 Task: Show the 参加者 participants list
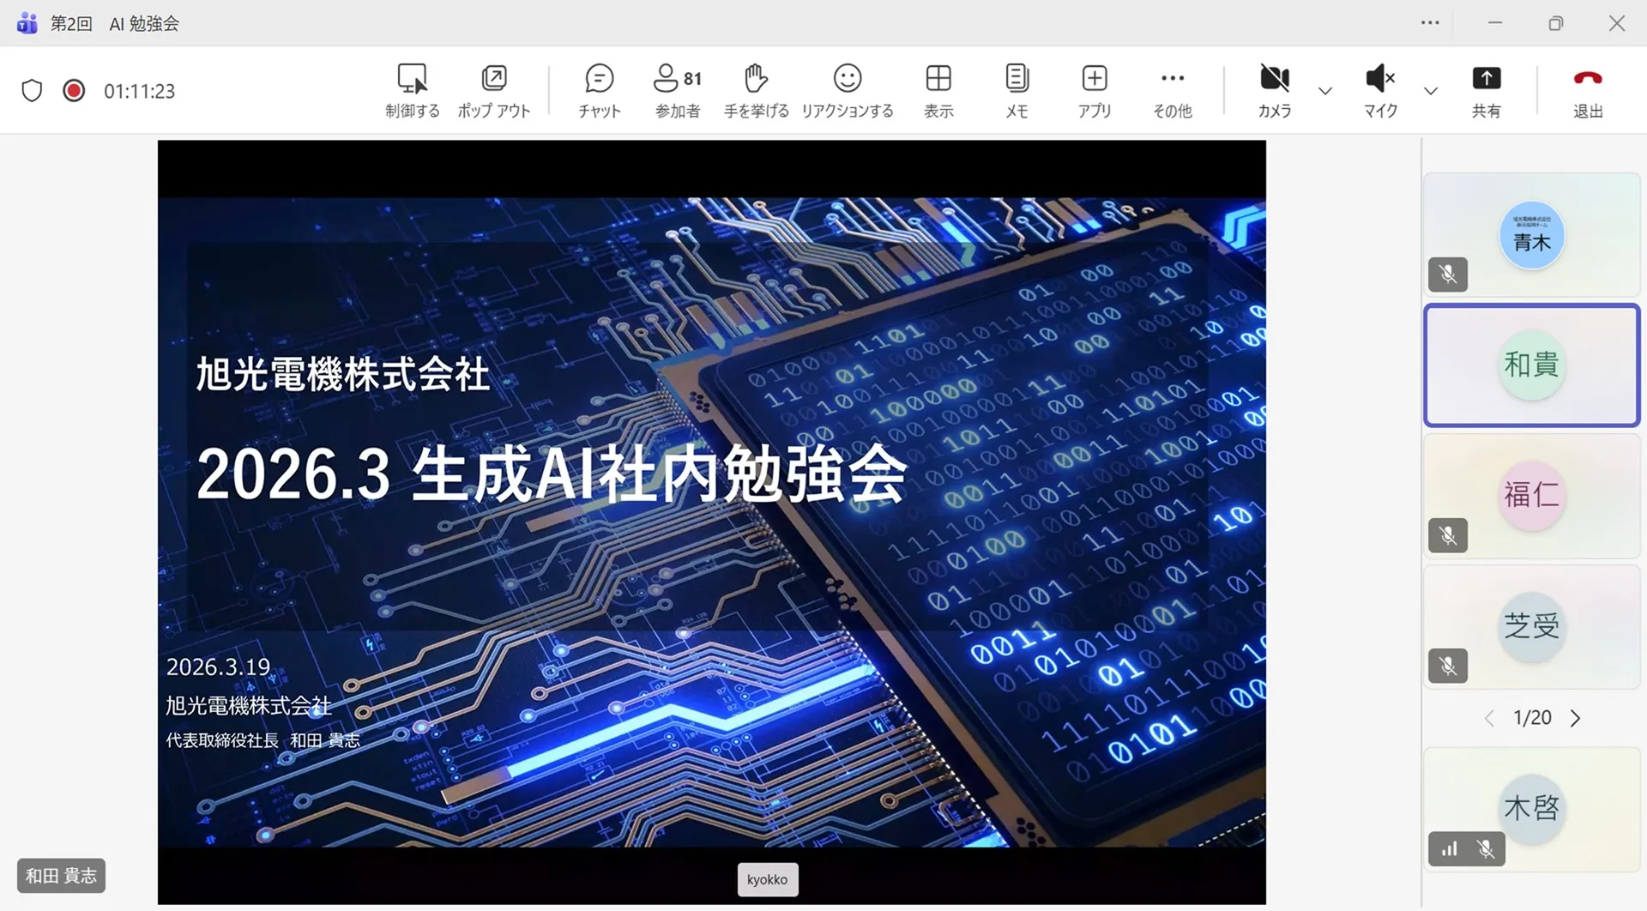(x=678, y=90)
